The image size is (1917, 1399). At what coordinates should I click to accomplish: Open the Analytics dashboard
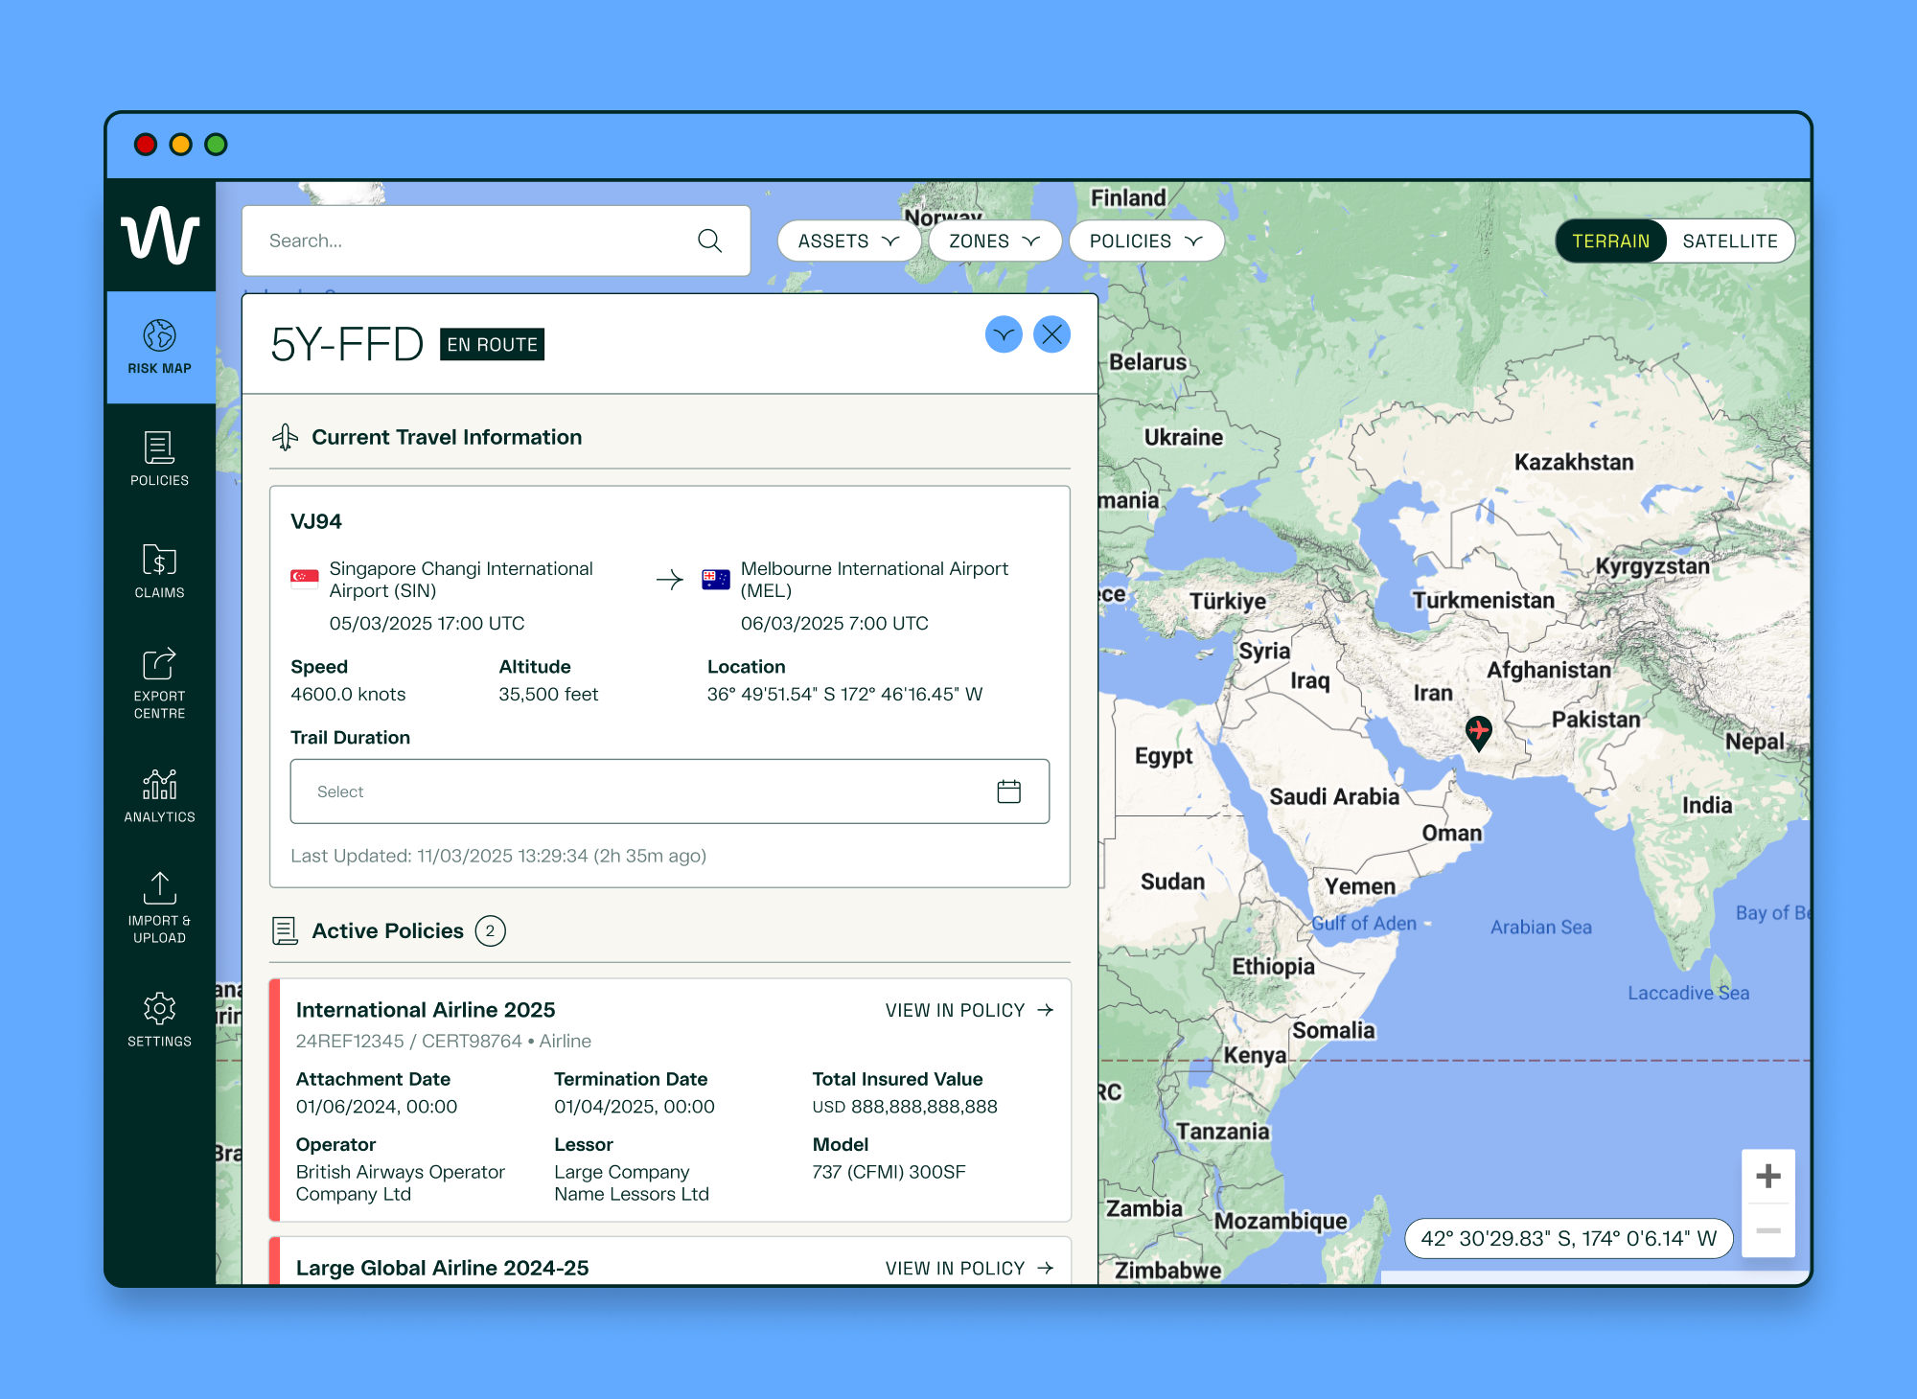coord(160,796)
